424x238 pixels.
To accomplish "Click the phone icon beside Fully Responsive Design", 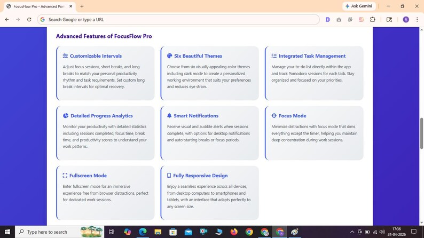I will [169, 176].
